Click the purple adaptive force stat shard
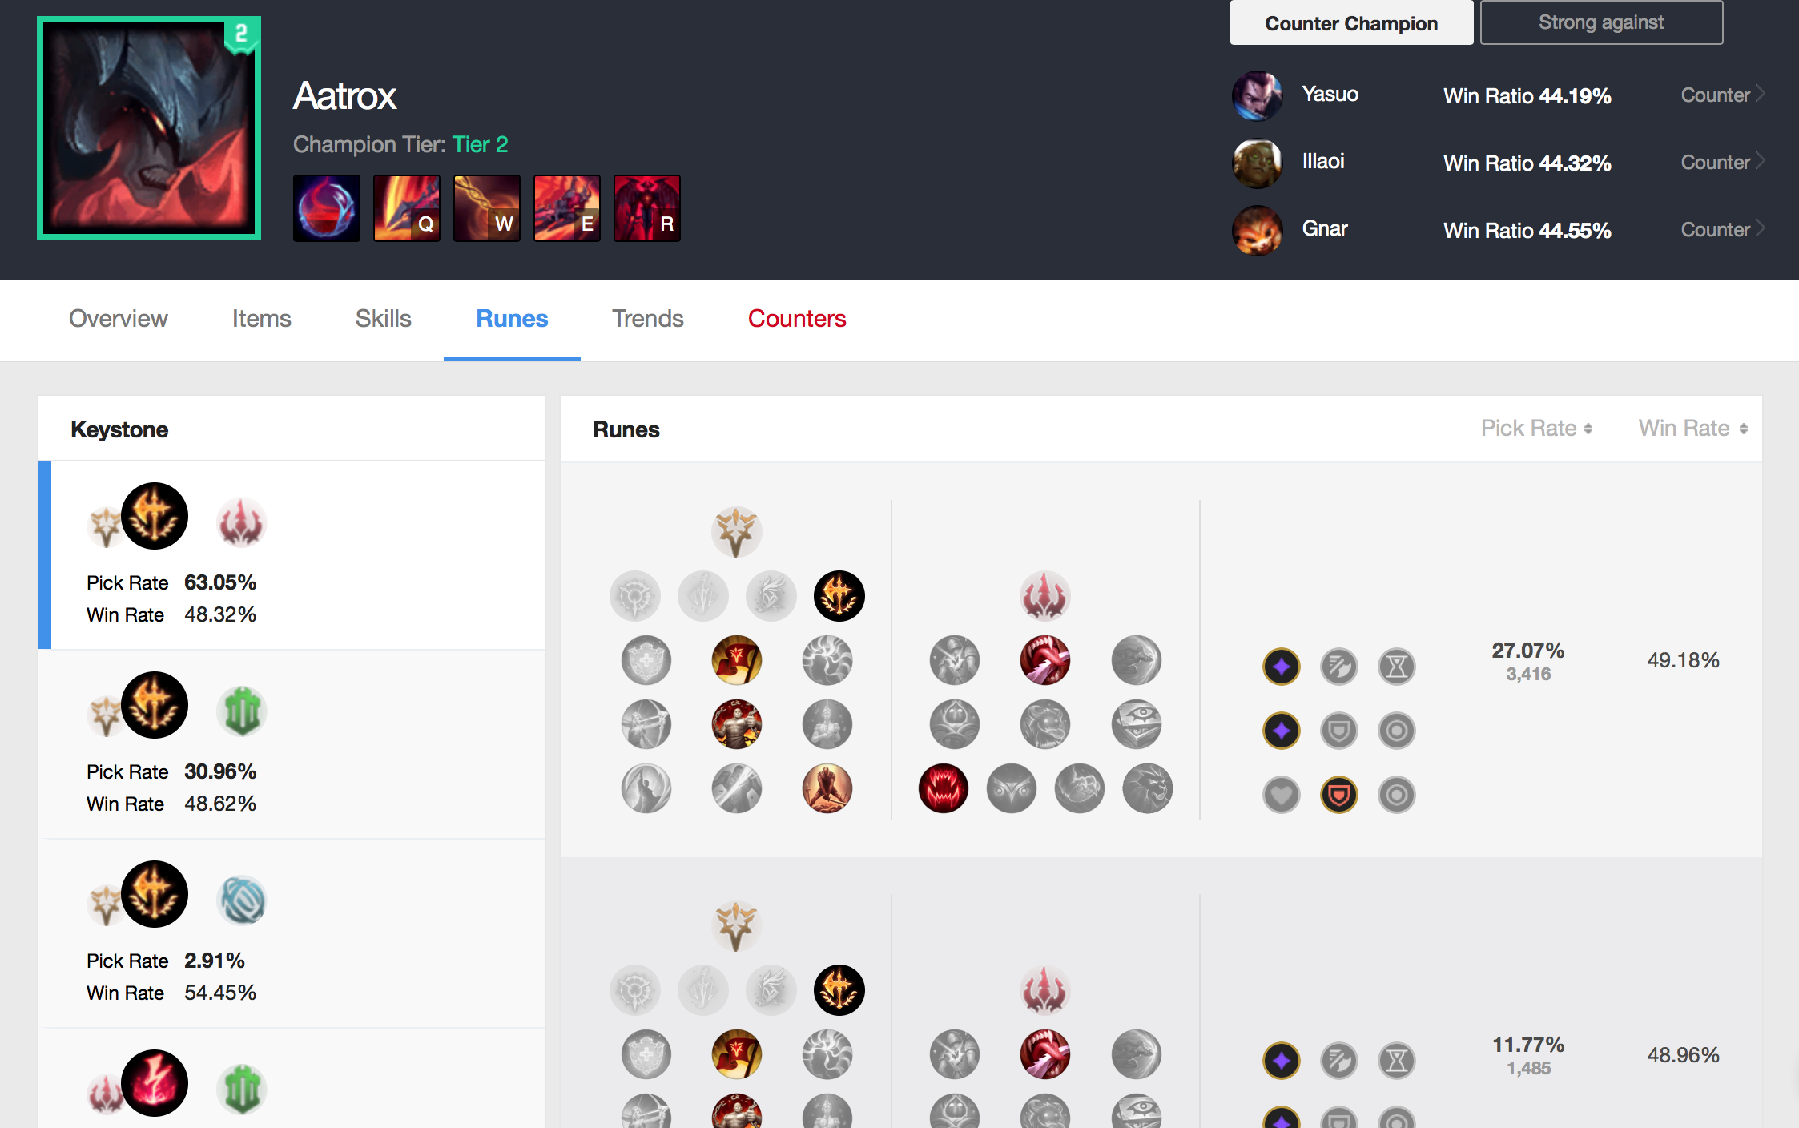This screenshot has height=1128, width=1799. (x=1281, y=667)
